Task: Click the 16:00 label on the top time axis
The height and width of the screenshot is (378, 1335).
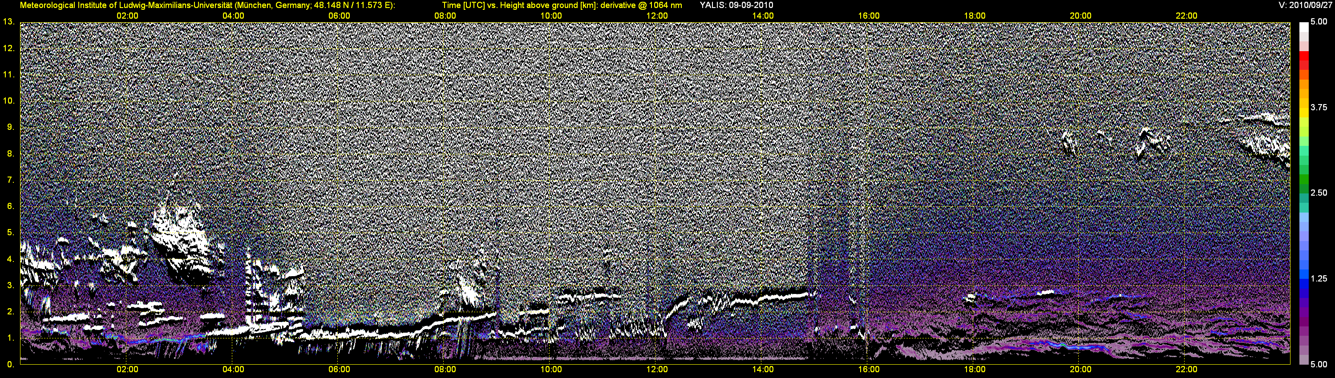Action: pyautogui.click(x=869, y=16)
